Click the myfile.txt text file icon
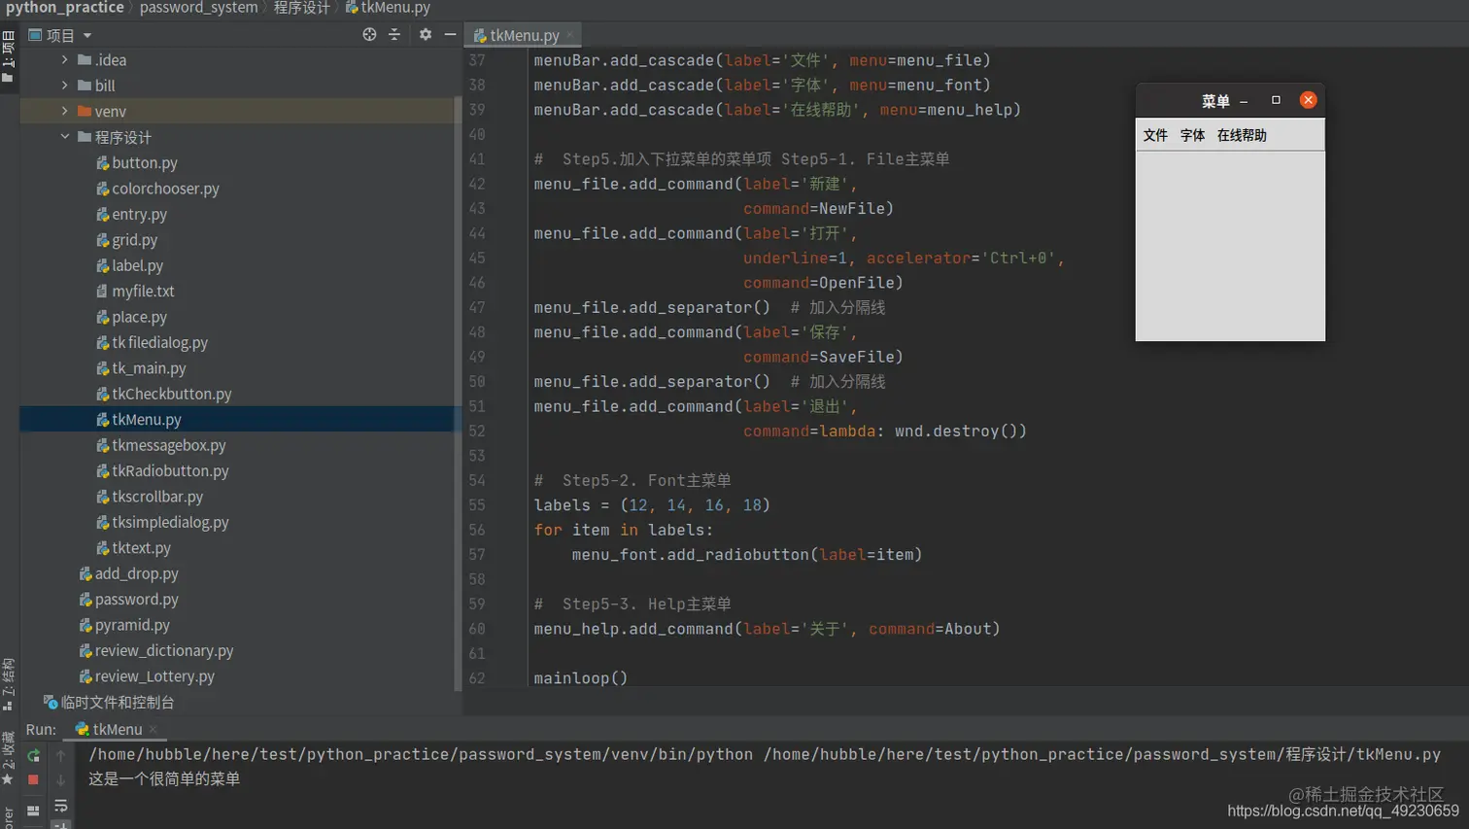Viewport: 1469px width, 829px height. coord(102,291)
